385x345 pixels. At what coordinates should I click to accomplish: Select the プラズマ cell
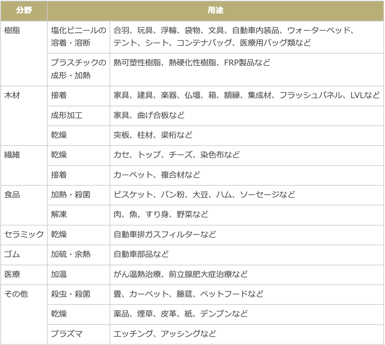[67, 334]
